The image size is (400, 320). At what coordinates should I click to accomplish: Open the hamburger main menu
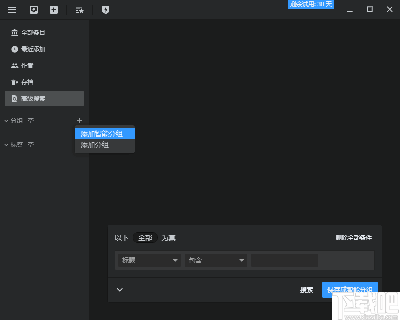point(12,10)
